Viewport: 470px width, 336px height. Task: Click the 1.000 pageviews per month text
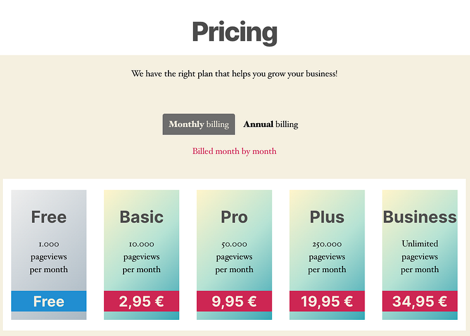[49, 256]
